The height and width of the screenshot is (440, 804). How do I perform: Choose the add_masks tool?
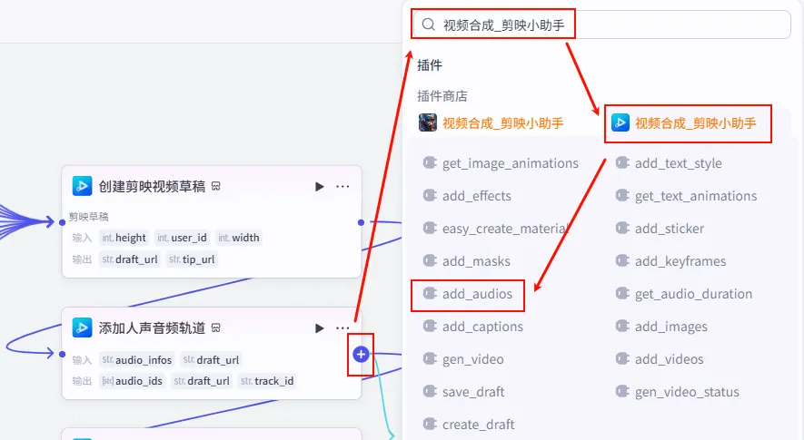(x=467, y=261)
